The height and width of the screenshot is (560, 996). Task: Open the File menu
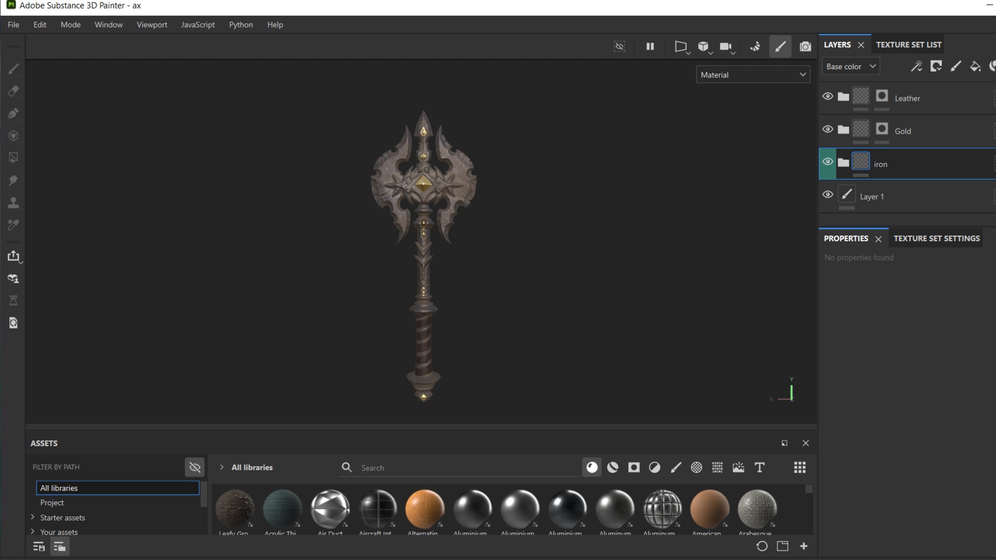coord(13,24)
